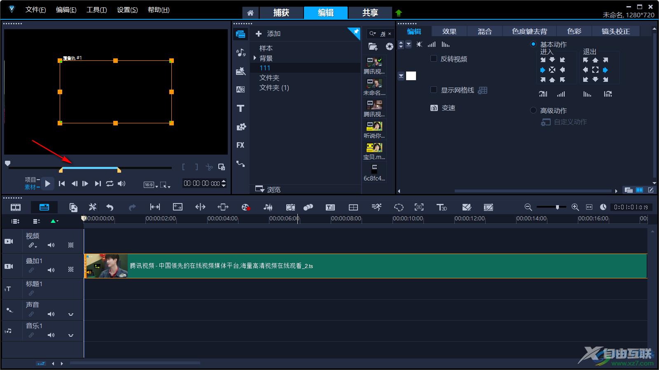Toggle repeat playback button

pyautogui.click(x=110, y=184)
